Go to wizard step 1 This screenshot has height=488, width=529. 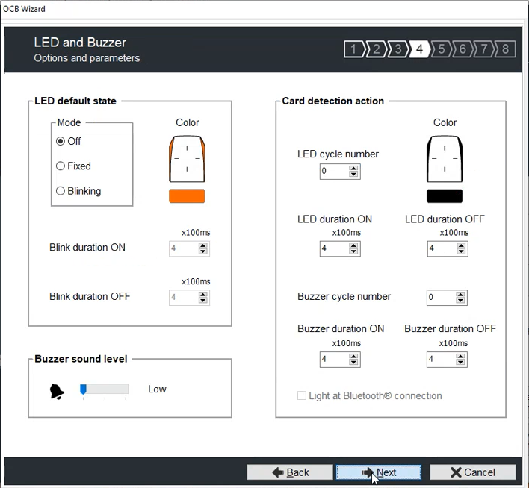(x=353, y=49)
